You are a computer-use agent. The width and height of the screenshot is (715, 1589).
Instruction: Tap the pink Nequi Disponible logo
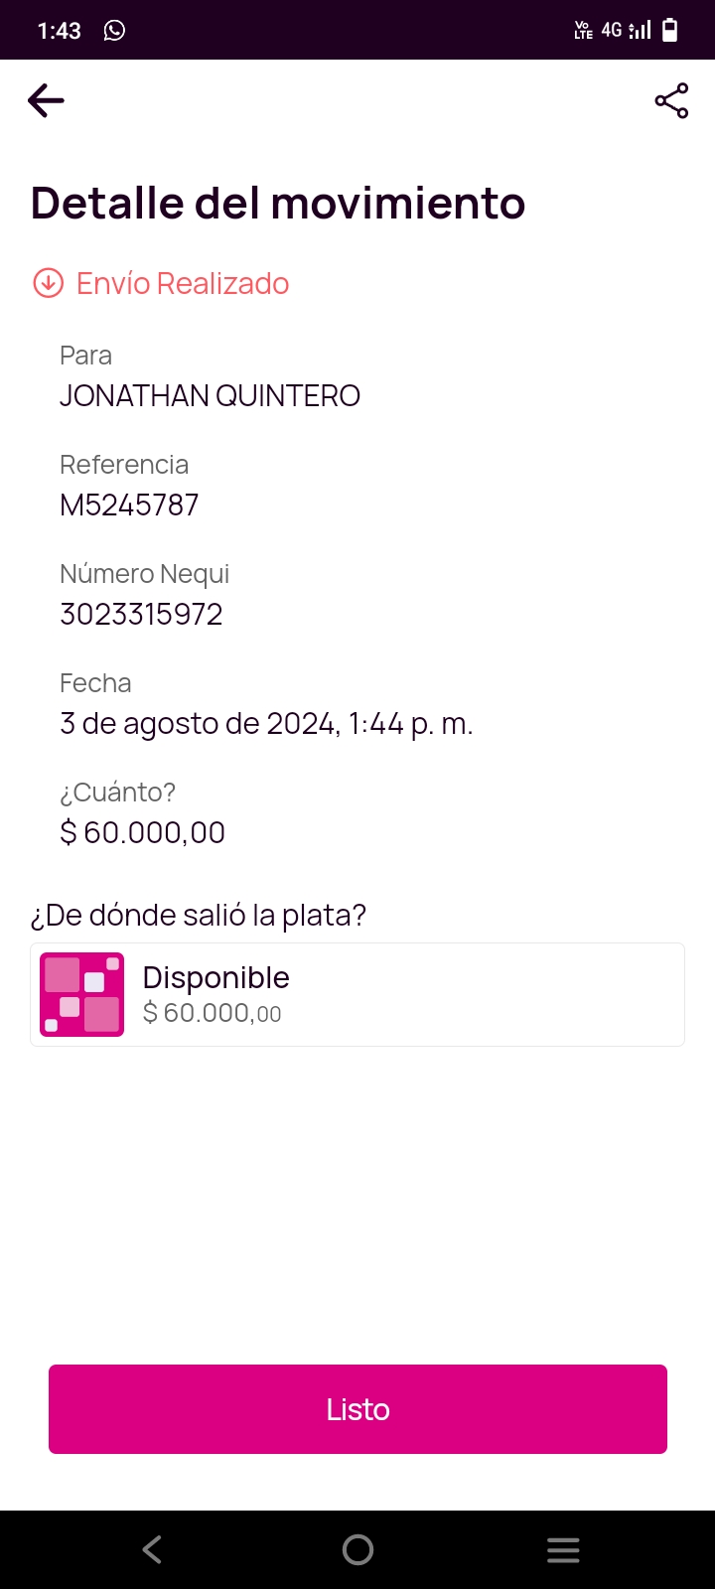click(81, 994)
